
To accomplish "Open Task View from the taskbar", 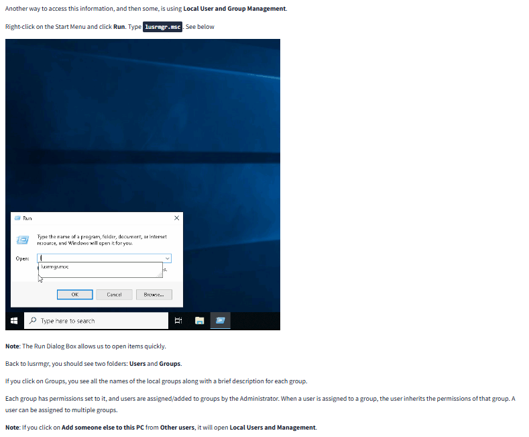I will 178,321.
